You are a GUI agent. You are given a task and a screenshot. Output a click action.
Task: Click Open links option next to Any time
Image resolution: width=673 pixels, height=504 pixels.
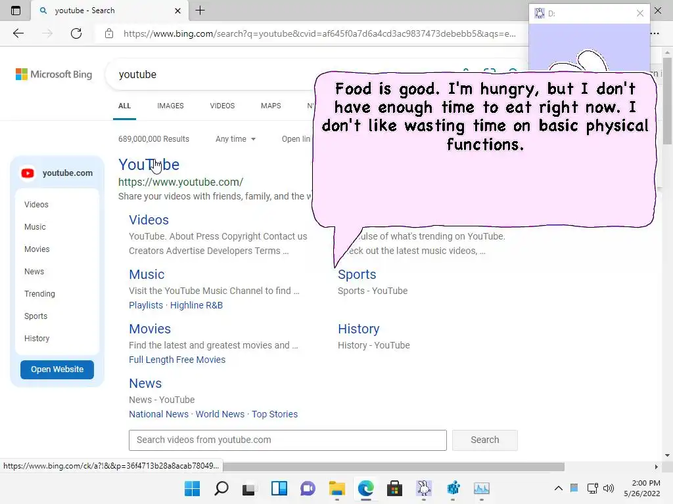(x=296, y=139)
